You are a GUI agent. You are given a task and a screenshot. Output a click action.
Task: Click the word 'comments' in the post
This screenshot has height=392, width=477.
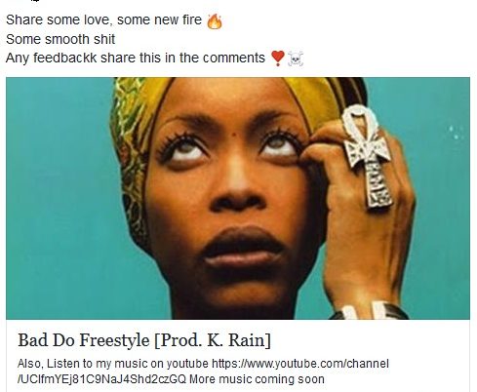click(234, 59)
